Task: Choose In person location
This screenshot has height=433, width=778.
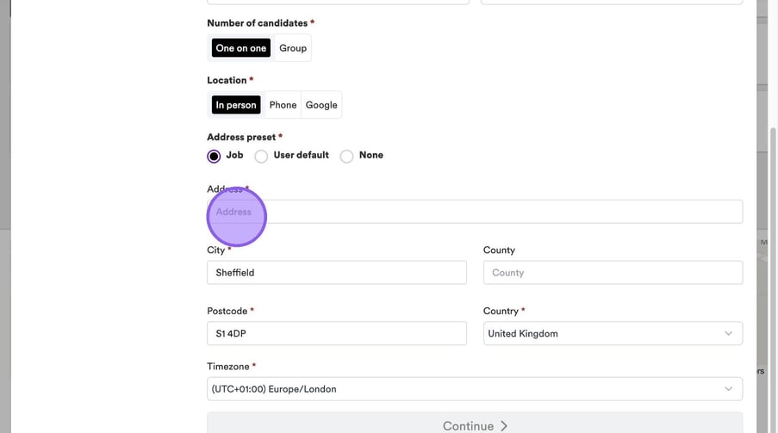Action: click(236, 105)
